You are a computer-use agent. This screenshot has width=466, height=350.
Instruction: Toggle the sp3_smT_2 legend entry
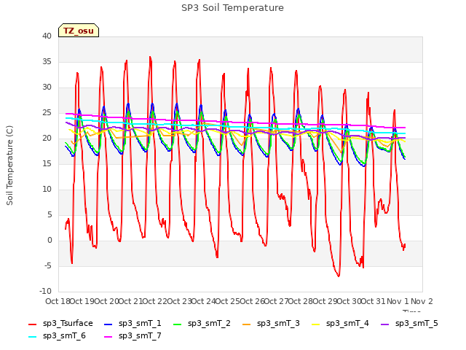[202, 324]
